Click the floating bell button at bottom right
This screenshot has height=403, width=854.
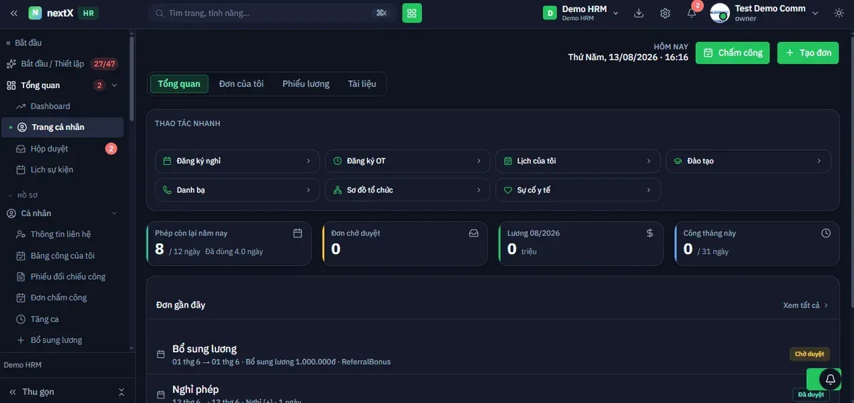(x=830, y=379)
